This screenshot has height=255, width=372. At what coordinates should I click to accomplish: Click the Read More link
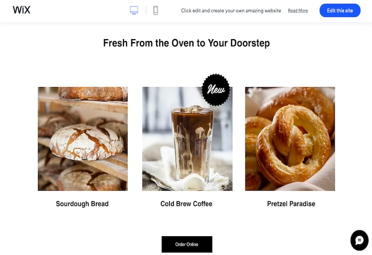click(x=298, y=11)
